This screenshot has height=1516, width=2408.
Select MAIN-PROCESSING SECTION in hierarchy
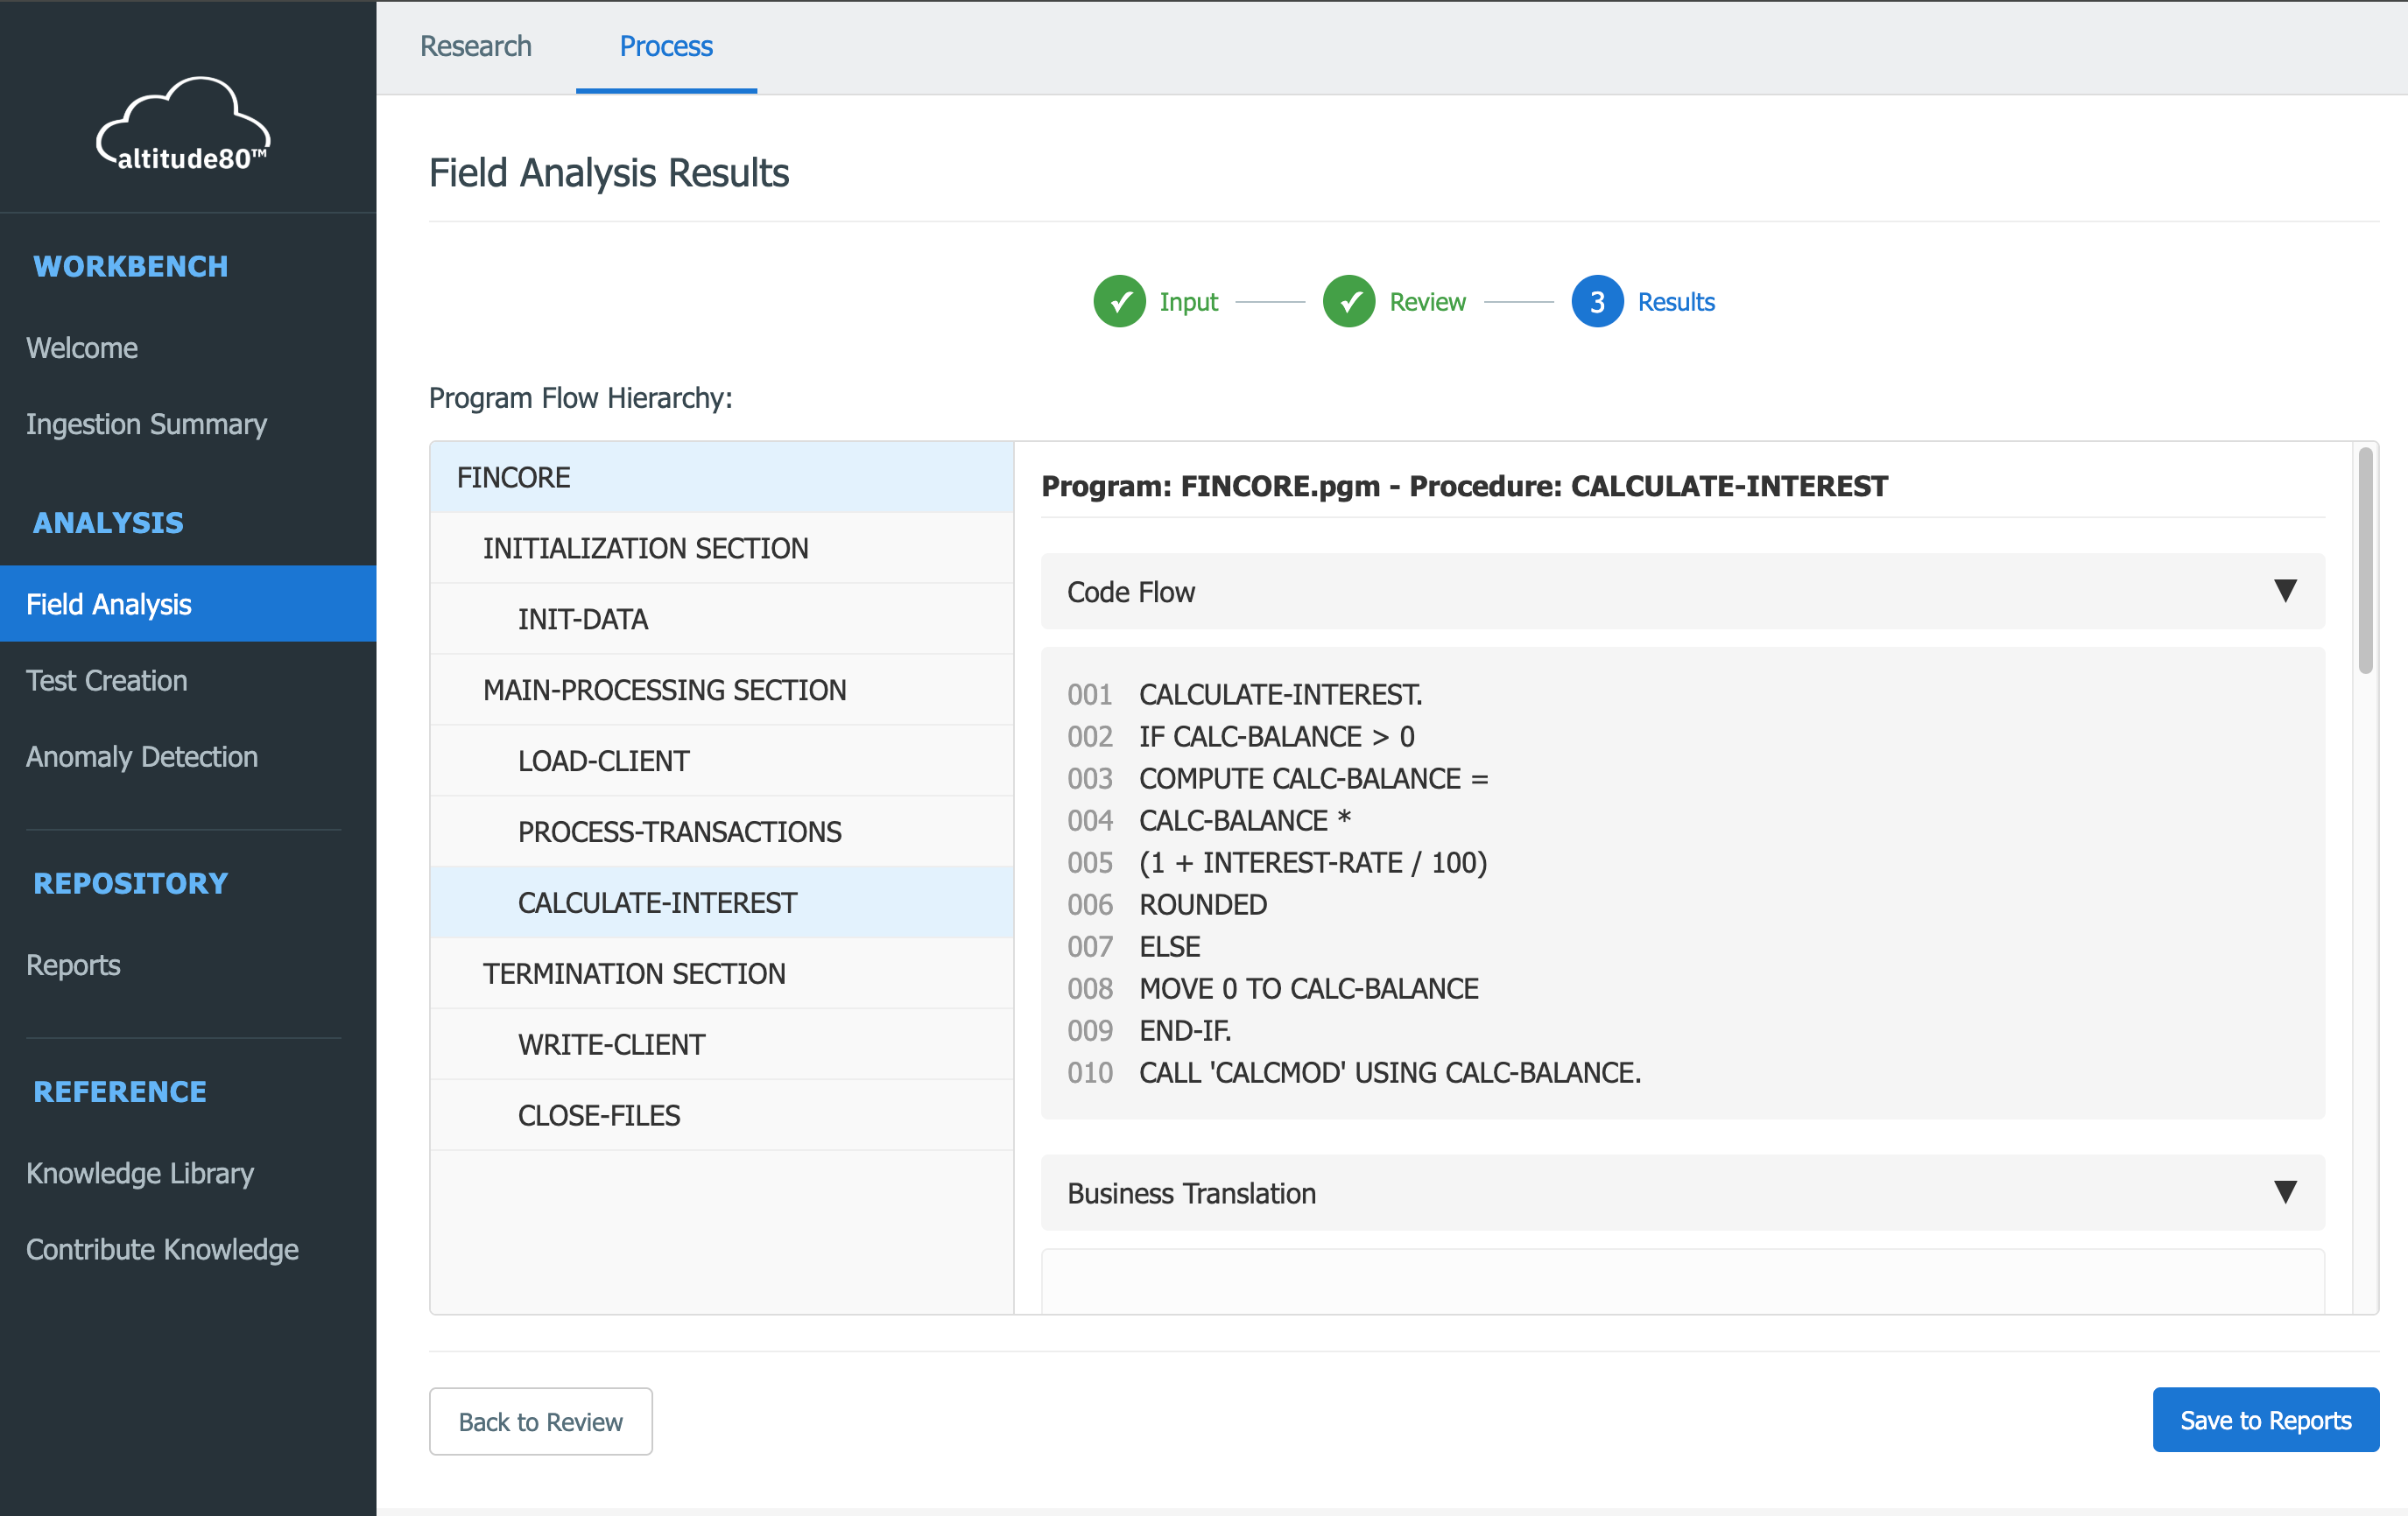tap(721, 691)
